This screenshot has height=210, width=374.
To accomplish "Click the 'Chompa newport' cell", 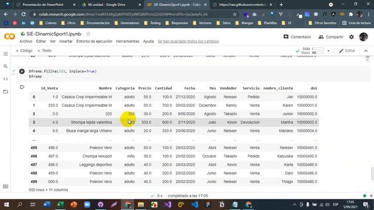I will coord(97,156).
